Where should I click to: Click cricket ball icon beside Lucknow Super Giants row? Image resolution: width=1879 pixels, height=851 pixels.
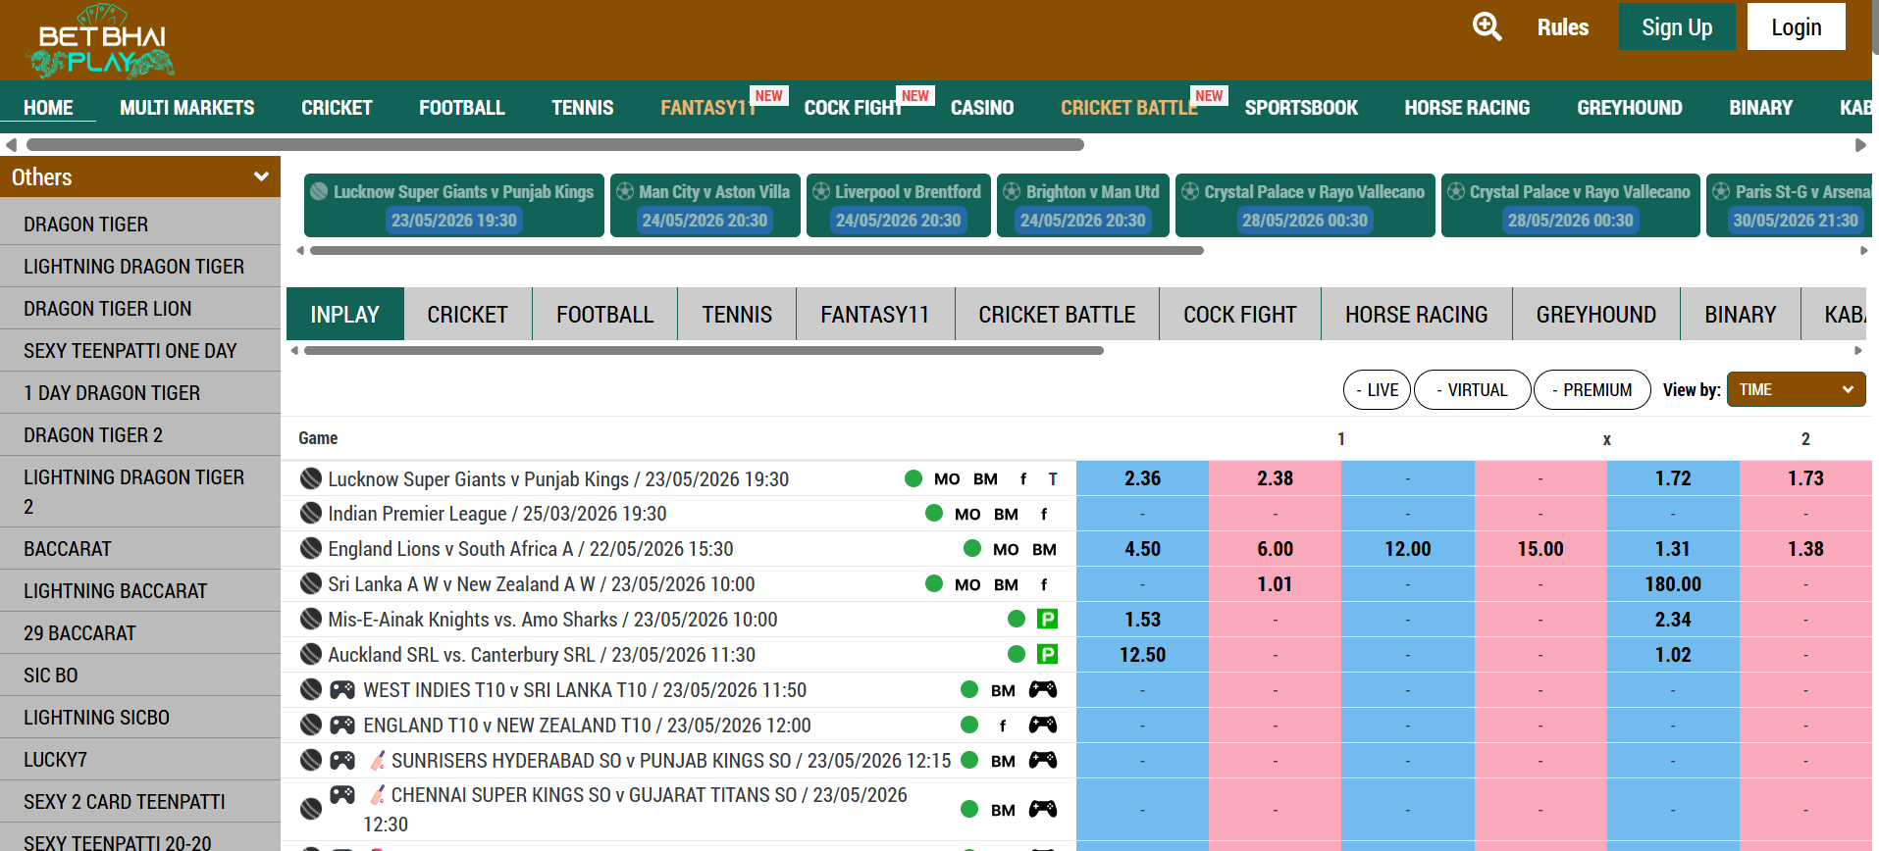pos(311,478)
